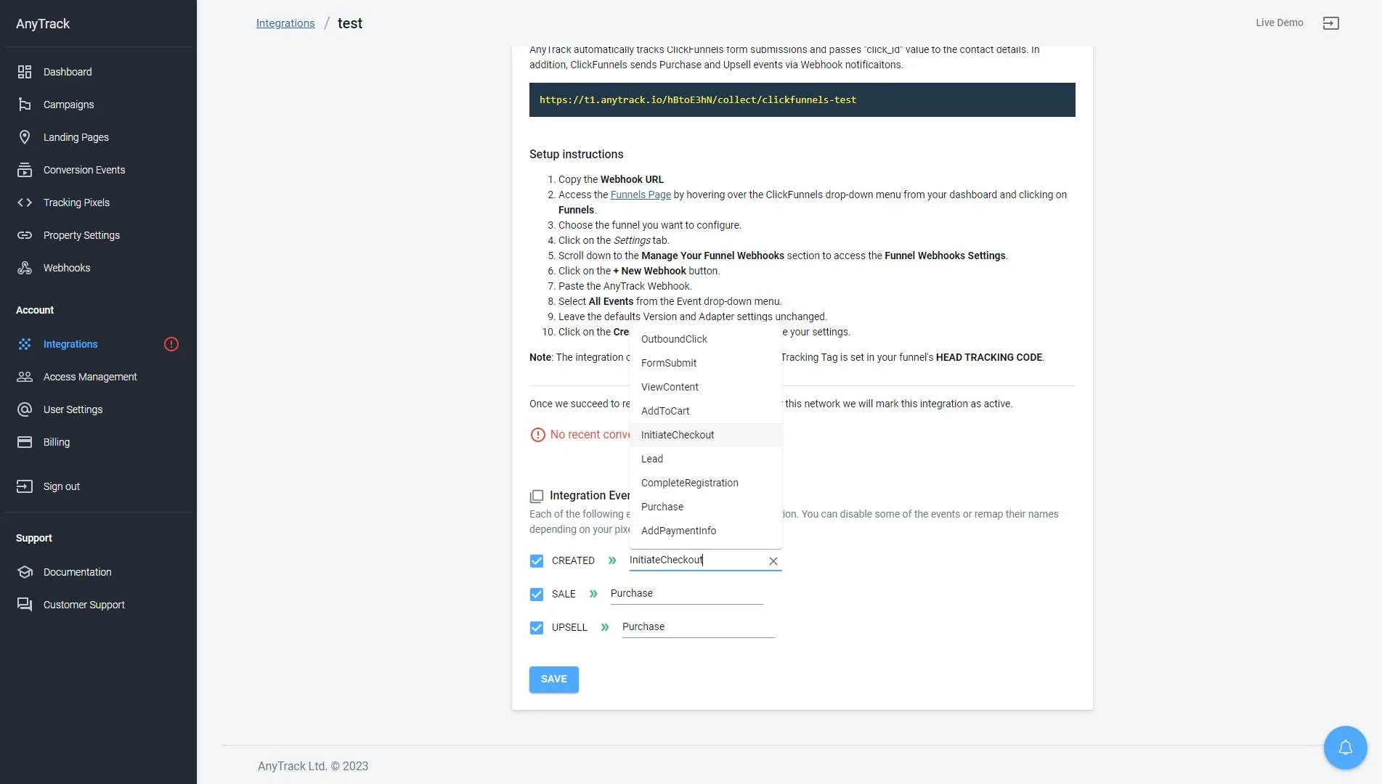Image resolution: width=1382 pixels, height=784 pixels.
Task: Select FormSubmit from the dropdown list
Action: 706,363
